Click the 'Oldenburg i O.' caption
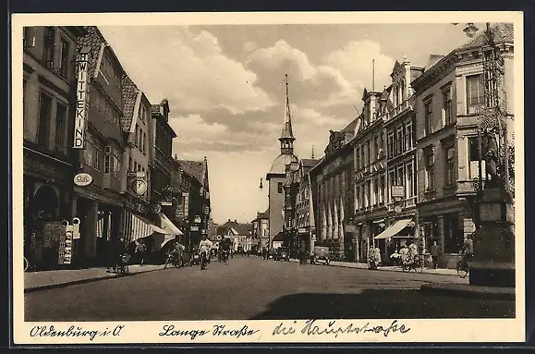The image size is (535, 354). pyautogui.click(x=77, y=332)
